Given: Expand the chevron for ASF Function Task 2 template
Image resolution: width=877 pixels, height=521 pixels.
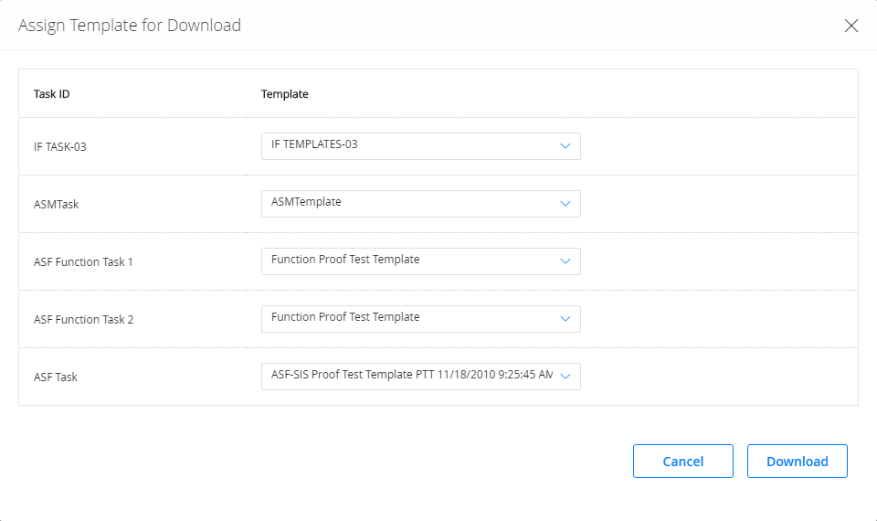Looking at the screenshot, I should tap(565, 319).
